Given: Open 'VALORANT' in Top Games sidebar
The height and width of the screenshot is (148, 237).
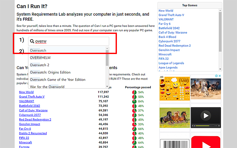Looking at the screenshot, I should [166, 19].
